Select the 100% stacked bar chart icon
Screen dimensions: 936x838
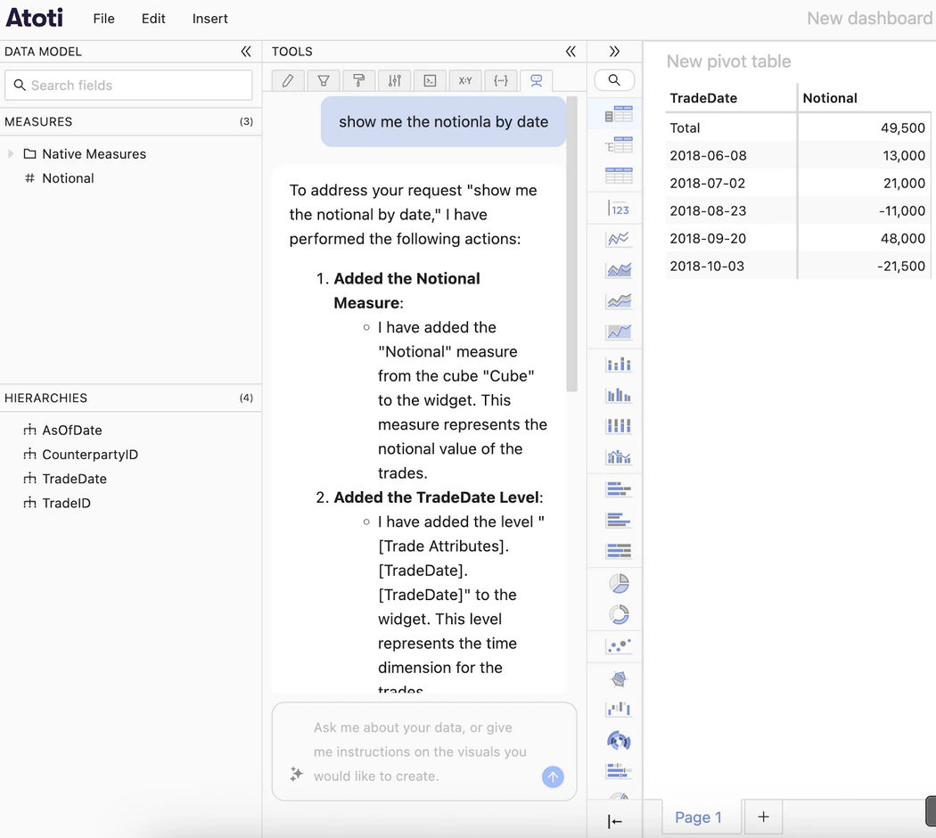[x=619, y=551]
